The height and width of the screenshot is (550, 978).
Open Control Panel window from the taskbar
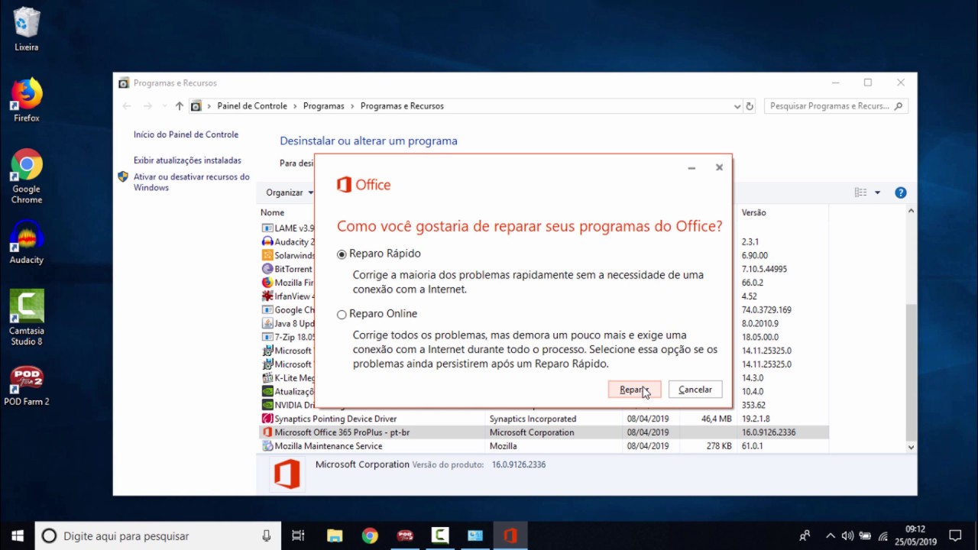475,536
